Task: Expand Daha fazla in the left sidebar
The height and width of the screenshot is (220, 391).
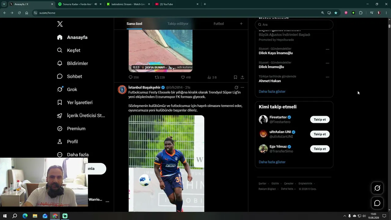Action: coord(73,155)
